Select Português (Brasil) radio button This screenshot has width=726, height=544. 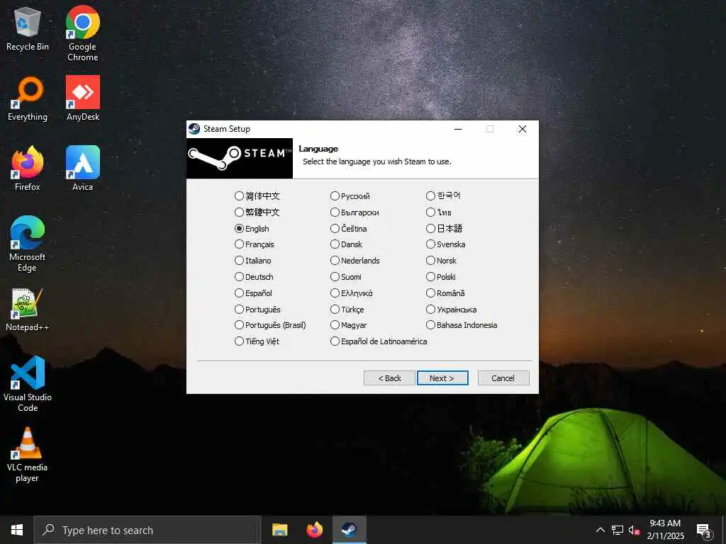pyautogui.click(x=270, y=325)
